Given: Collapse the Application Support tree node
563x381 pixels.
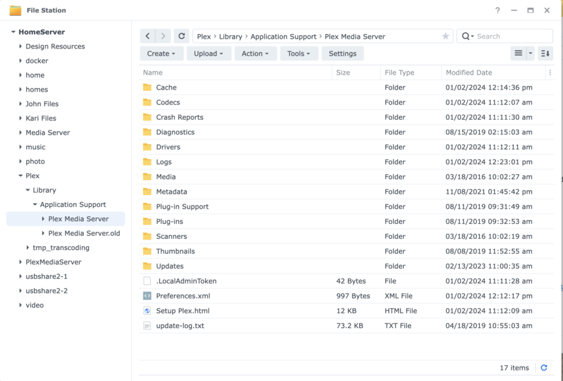Looking at the screenshot, I should tap(35, 204).
